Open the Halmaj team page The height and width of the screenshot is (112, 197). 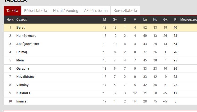(22, 52)
